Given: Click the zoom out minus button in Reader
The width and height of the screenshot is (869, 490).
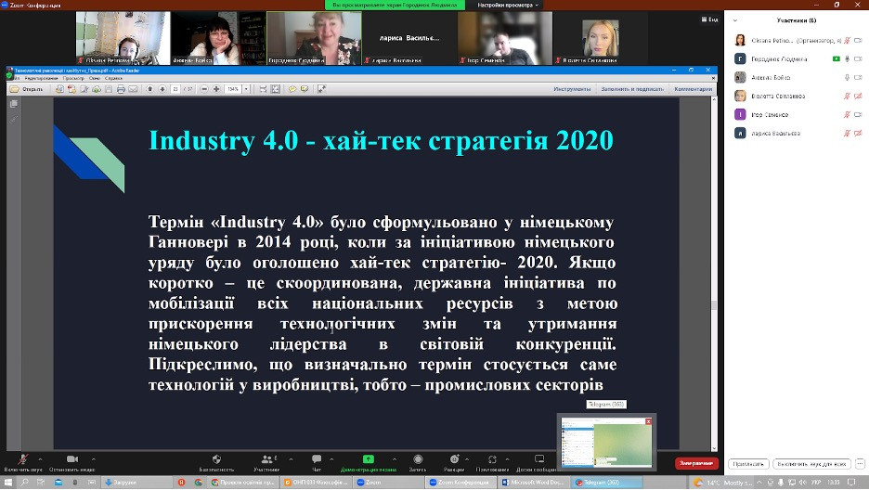Looking at the screenshot, I should (x=204, y=89).
